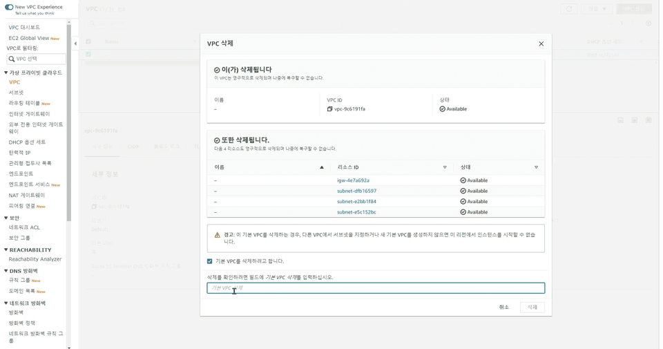This screenshot has height=349, width=663.
Task: Click the sidebar vertical scrollbar
Action: (x=69, y=123)
